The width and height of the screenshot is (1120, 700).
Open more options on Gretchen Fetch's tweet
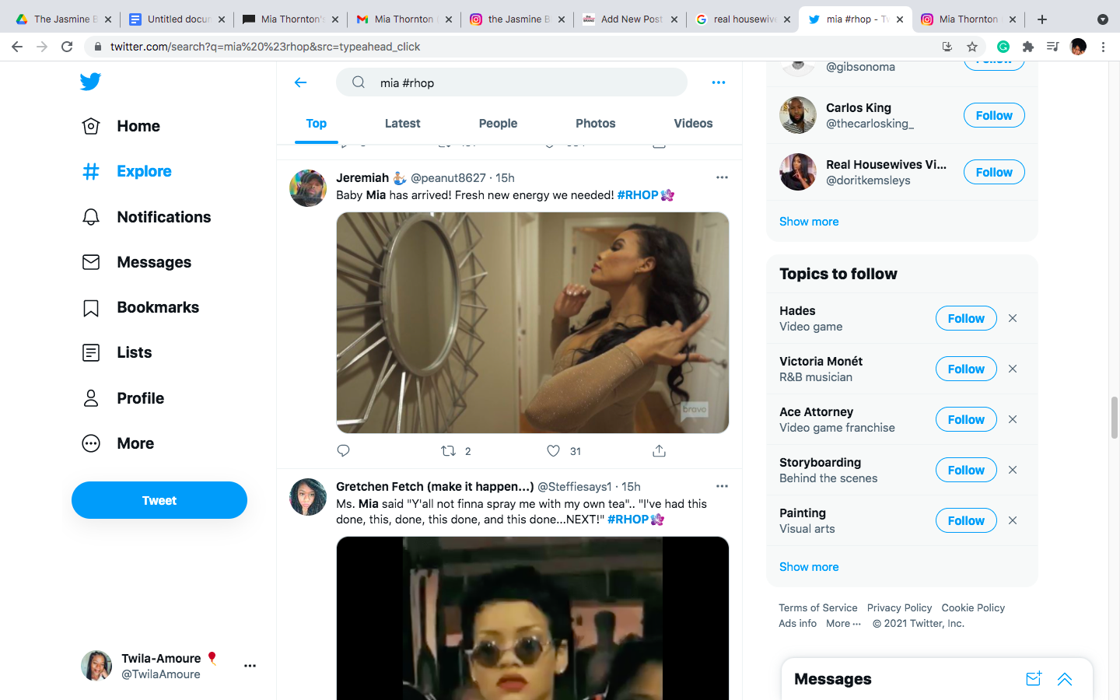tap(722, 486)
